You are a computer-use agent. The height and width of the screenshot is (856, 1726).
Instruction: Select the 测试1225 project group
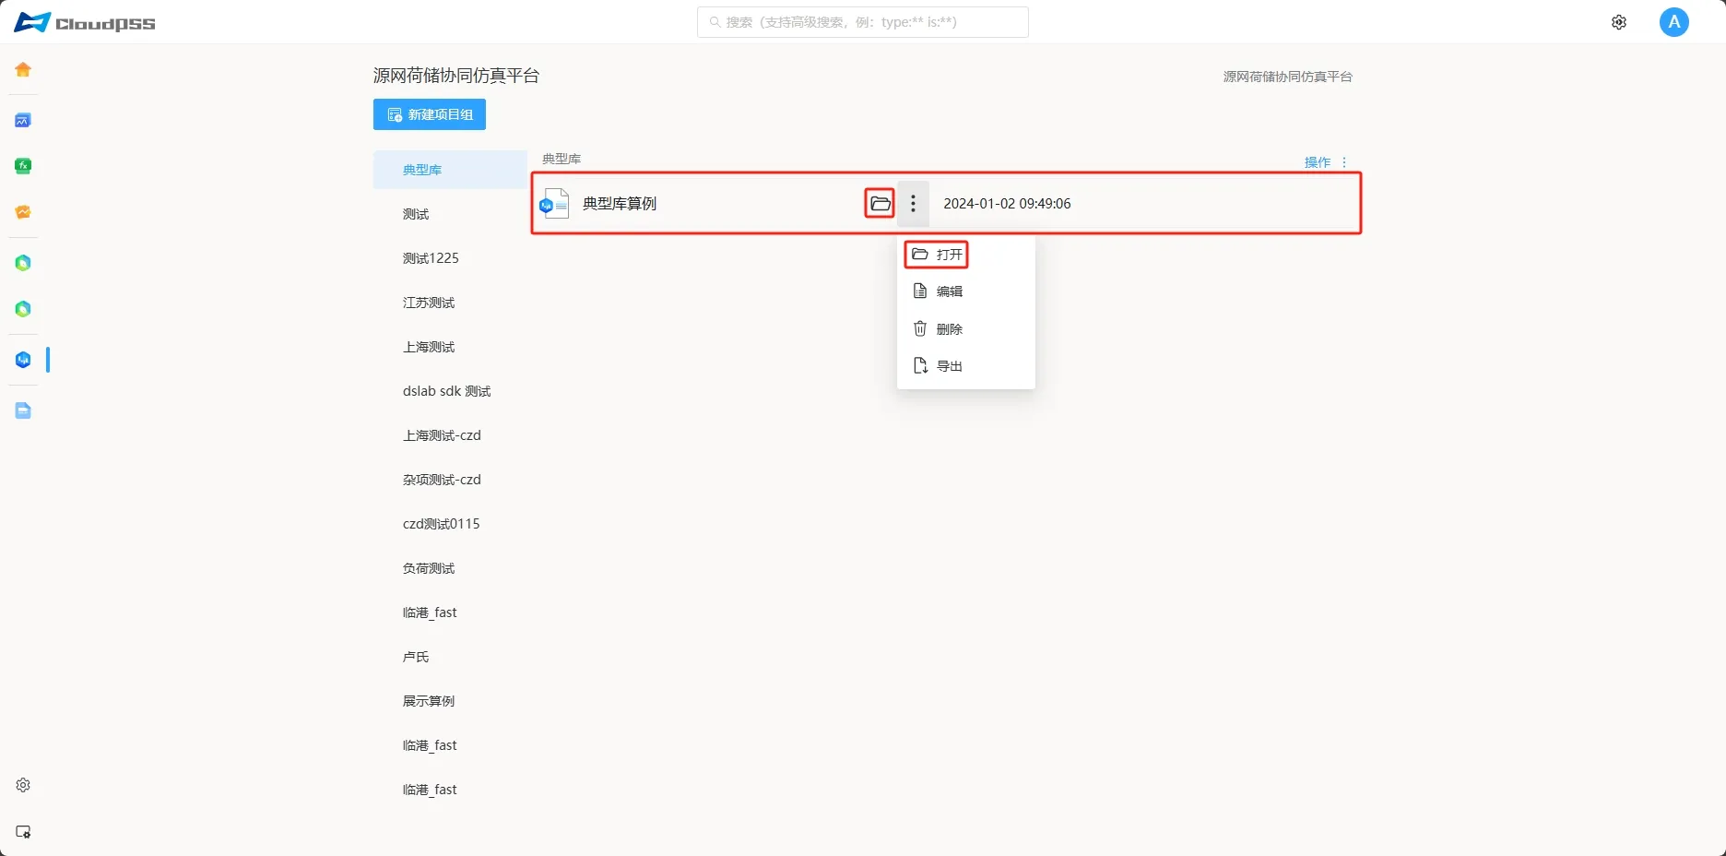450,258
